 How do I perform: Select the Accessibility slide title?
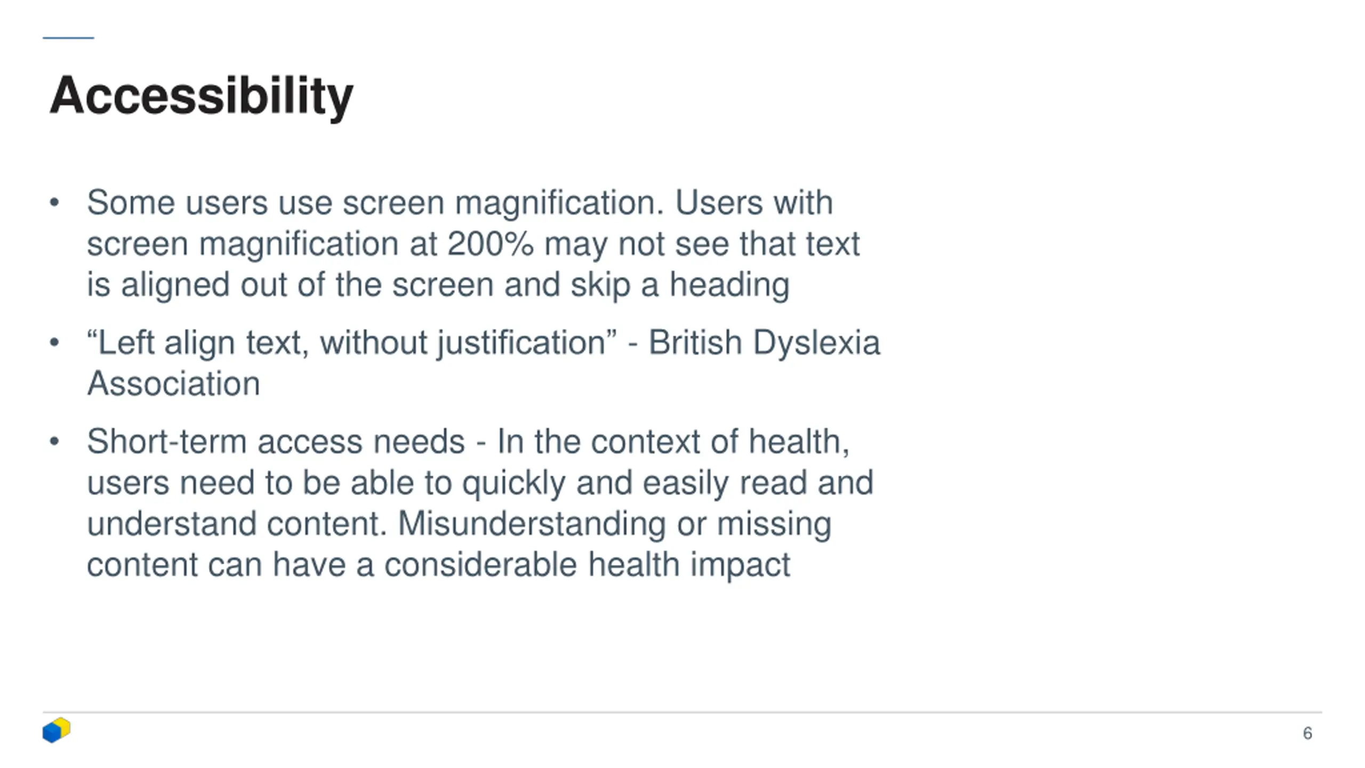pos(201,96)
